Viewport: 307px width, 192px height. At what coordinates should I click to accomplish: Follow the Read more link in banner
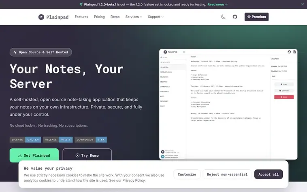(x=217, y=4)
